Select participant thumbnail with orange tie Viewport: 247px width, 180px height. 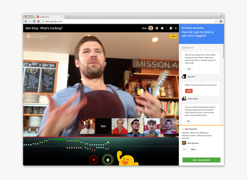click(x=87, y=126)
